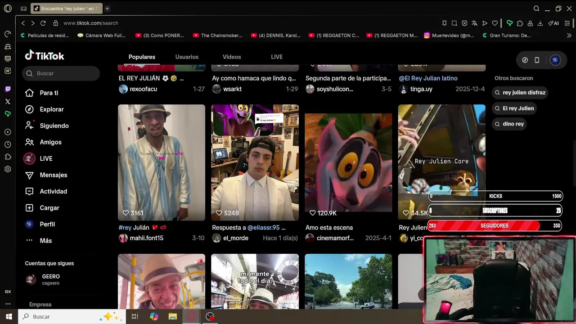This screenshot has width=576, height=324.
Task: Open Muertevideo Instagram bookmark
Action: click(x=449, y=35)
